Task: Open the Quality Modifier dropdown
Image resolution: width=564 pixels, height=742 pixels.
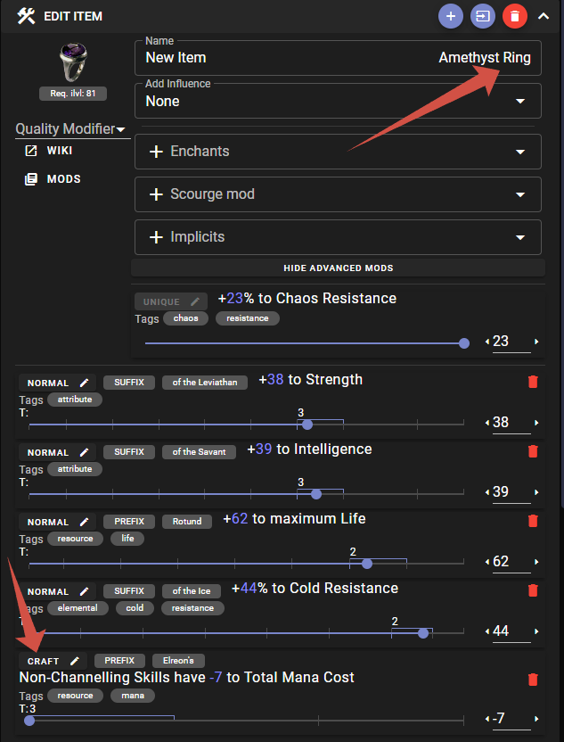Action: [x=69, y=129]
